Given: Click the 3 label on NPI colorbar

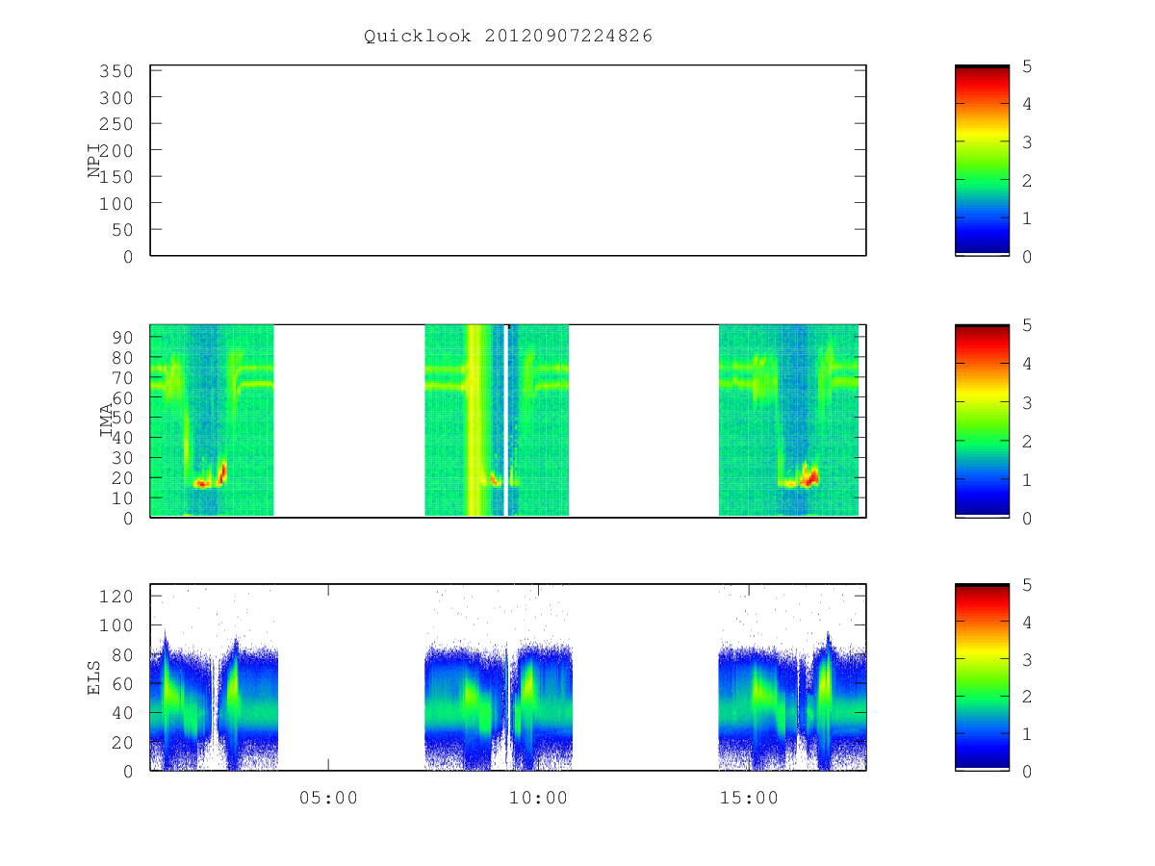Looking at the screenshot, I should pyautogui.click(x=1027, y=142).
